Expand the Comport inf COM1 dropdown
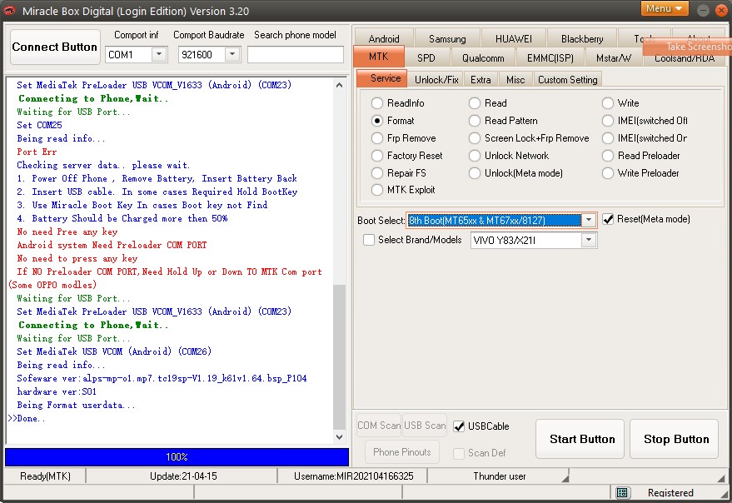 159,55
